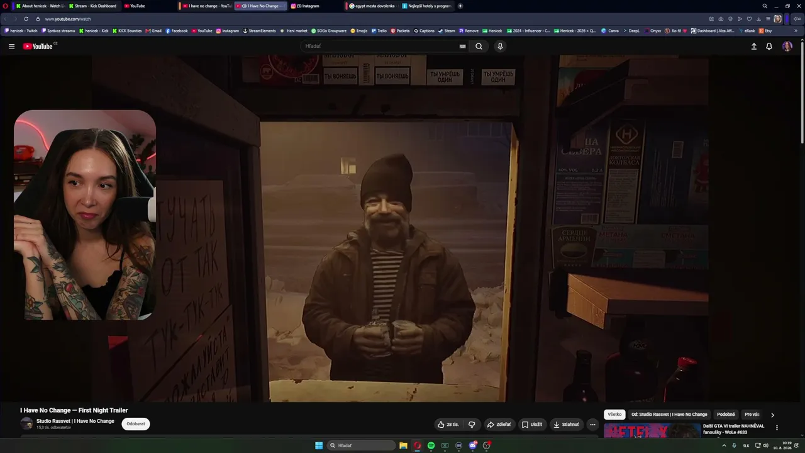Open the Trello bookmark
This screenshot has height=453, width=805.
(x=379, y=30)
